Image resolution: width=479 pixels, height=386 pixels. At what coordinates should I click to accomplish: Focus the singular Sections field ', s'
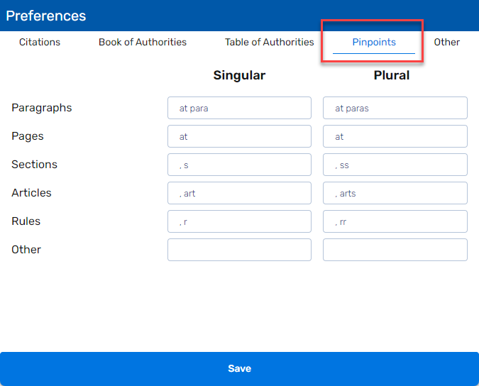tap(240, 165)
